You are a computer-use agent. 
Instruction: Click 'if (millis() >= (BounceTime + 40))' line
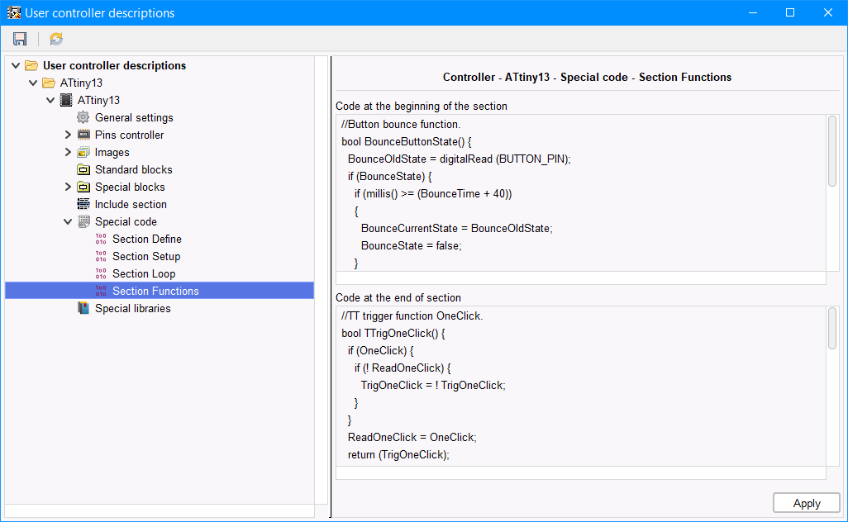[433, 193]
